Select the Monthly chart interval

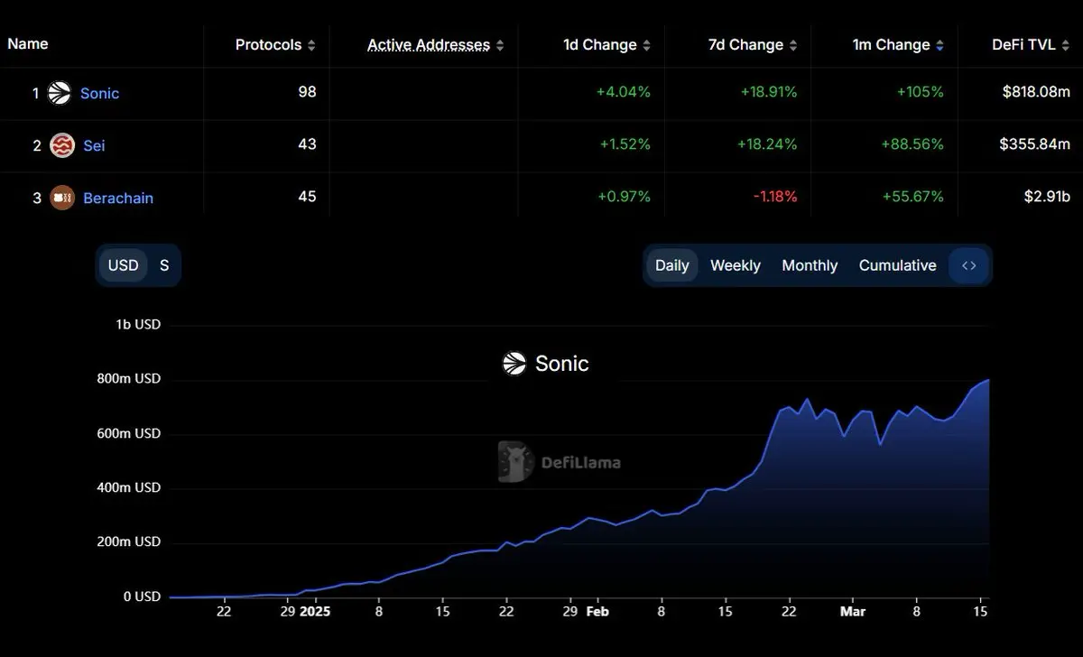tap(810, 265)
